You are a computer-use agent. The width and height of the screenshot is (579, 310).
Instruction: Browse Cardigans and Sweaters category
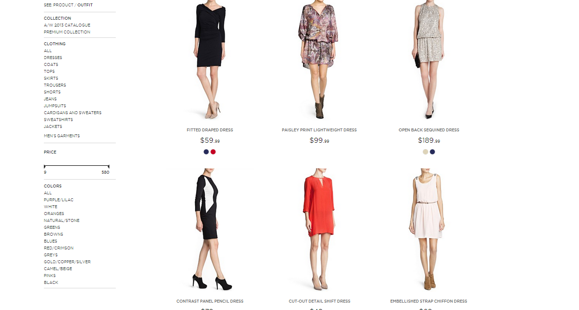(73, 113)
